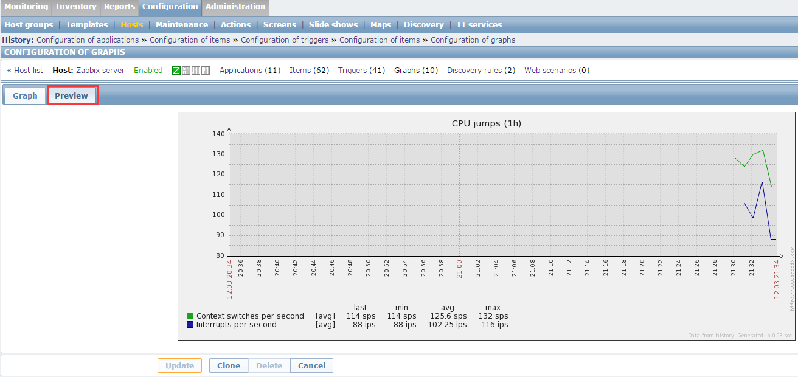The height and width of the screenshot is (377, 798).
Task: Open the Administration top menu
Action: (x=235, y=7)
